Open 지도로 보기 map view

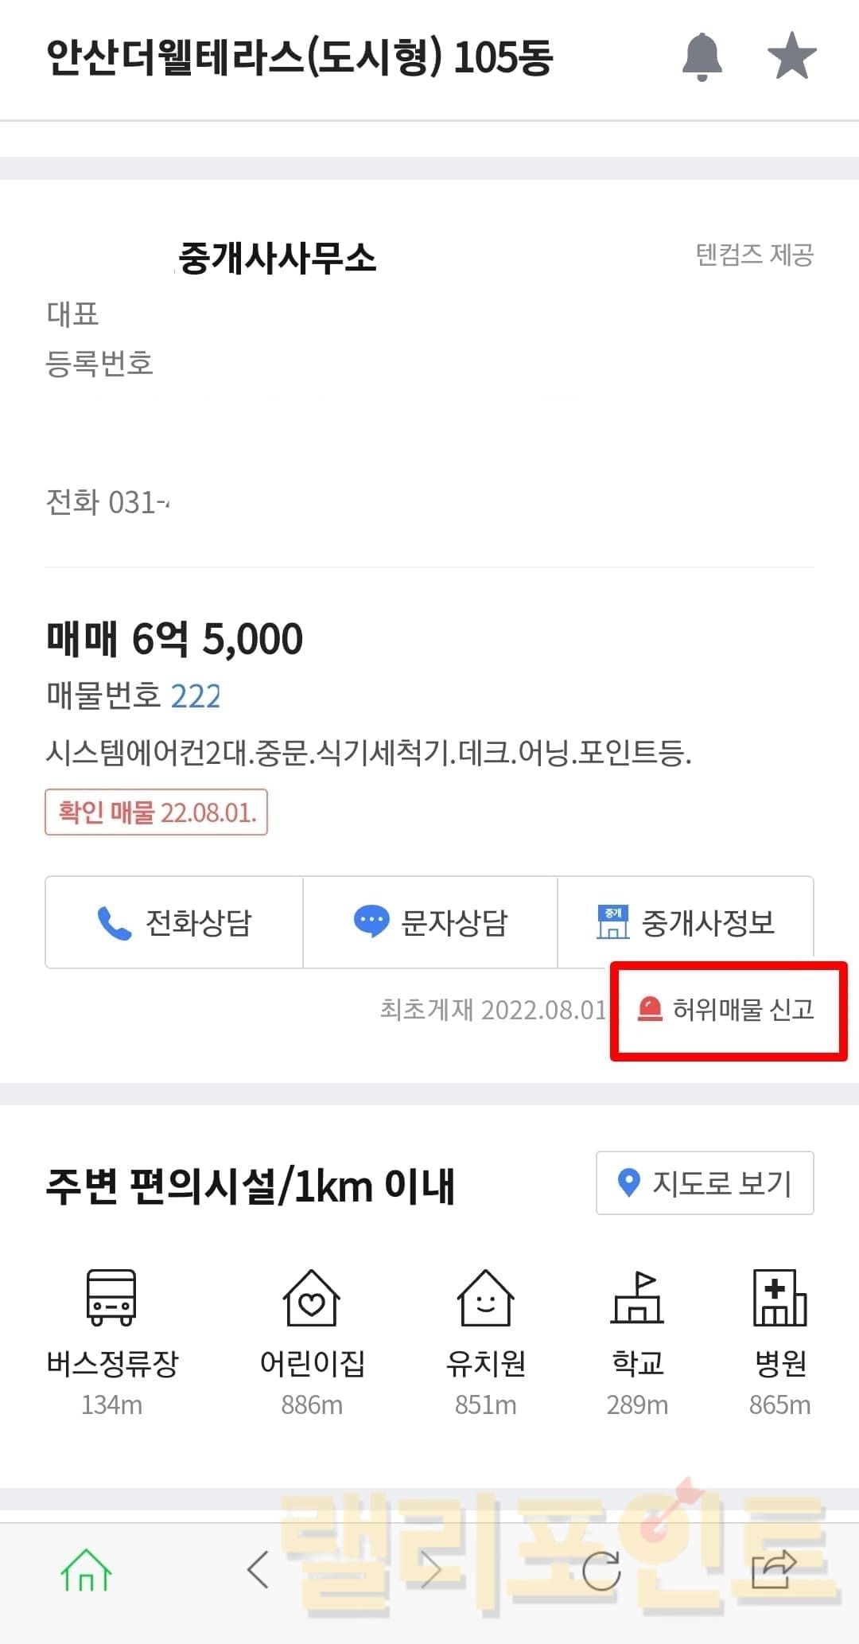[705, 1183]
